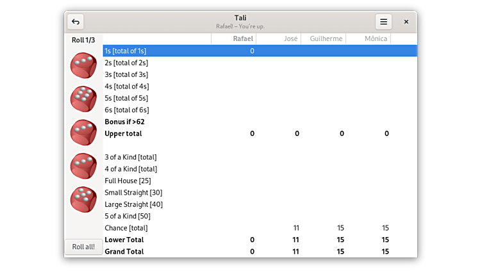Click the back arrow button in header
The width and height of the screenshot is (482, 271).
pyautogui.click(x=76, y=22)
